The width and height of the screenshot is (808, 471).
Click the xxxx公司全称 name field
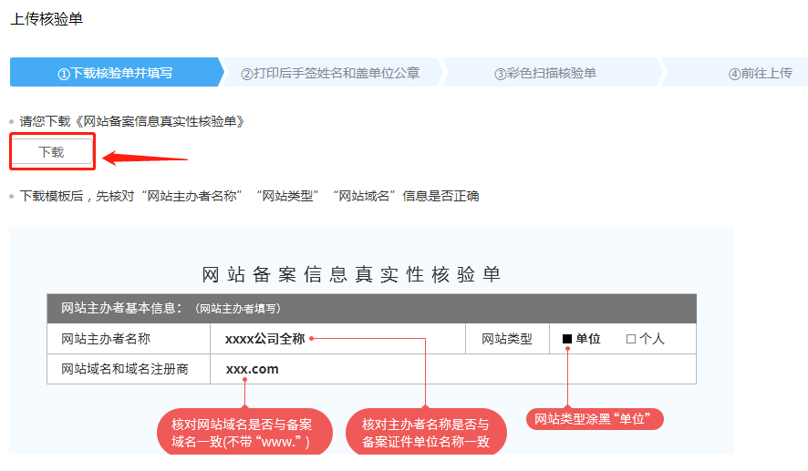coord(264,338)
